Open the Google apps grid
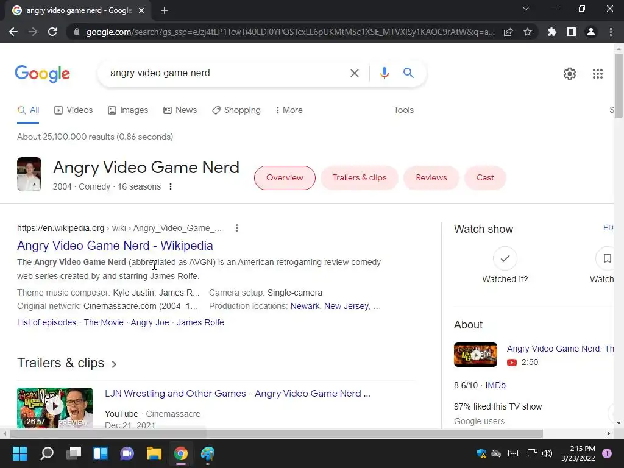Image resolution: width=624 pixels, height=468 pixels. [x=598, y=74]
